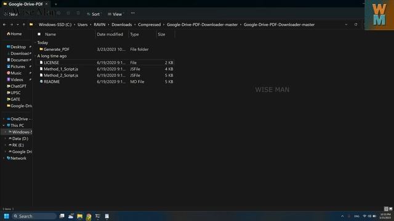Expand the address bar history dropdown

pyautogui.click(x=346, y=25)
